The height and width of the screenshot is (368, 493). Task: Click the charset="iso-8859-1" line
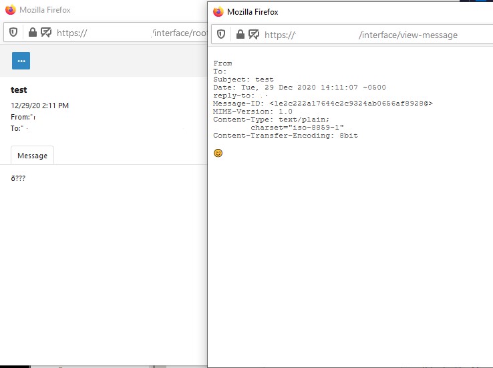[297, 127]
